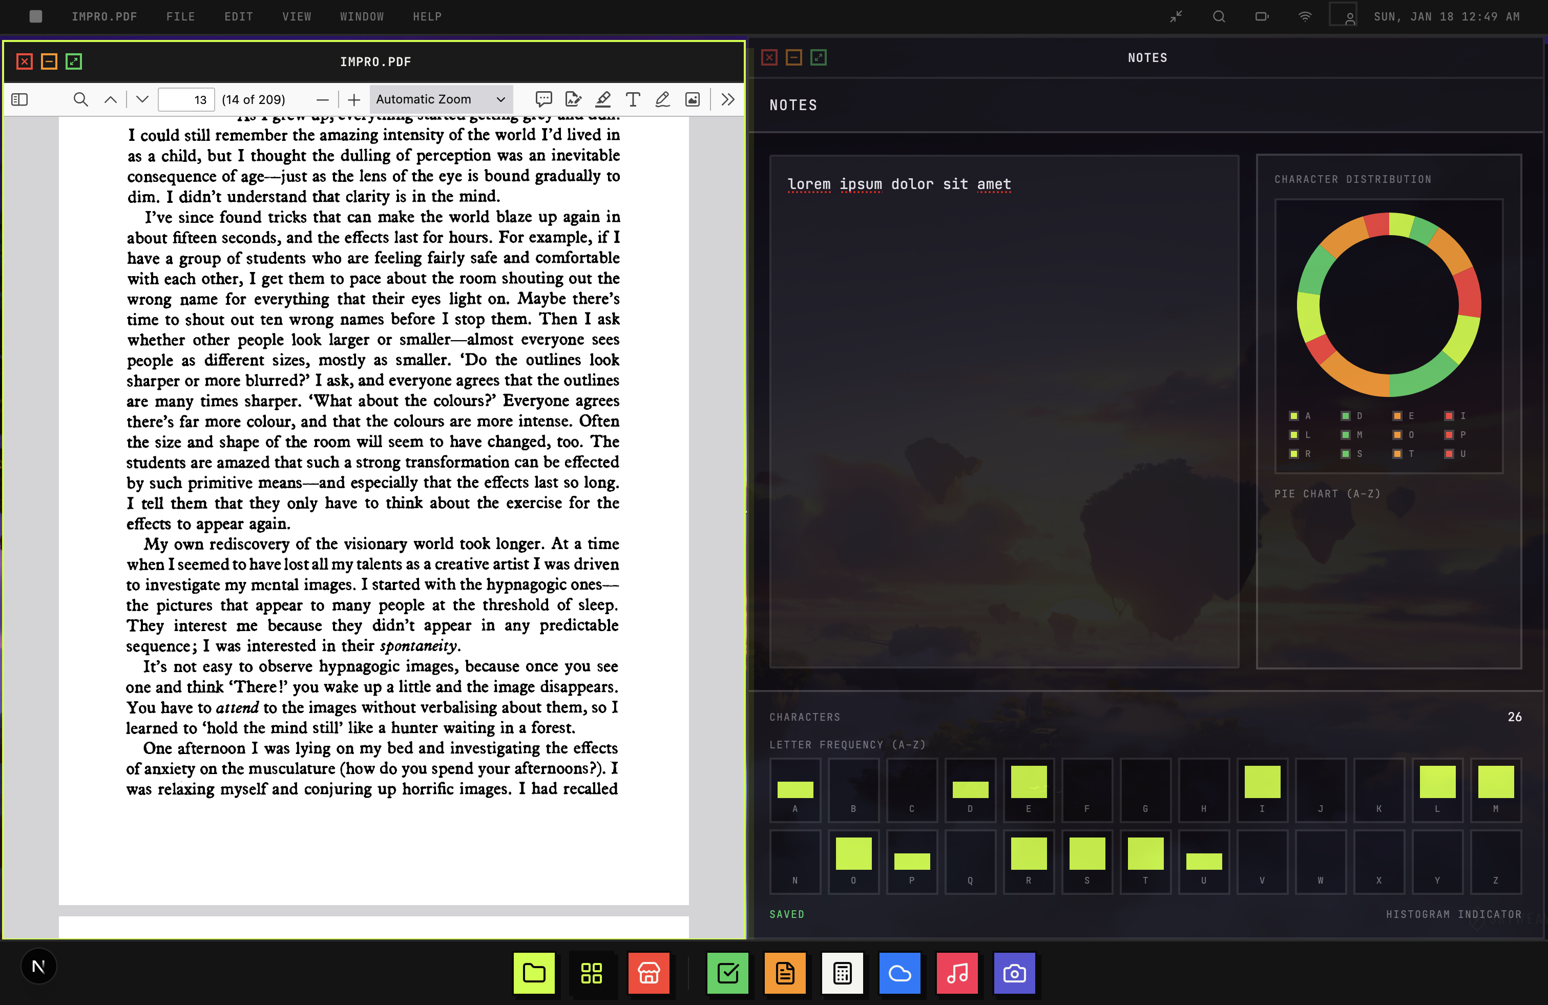
Task: Select the comment annotation tool
Action: [x=543, y=99]
